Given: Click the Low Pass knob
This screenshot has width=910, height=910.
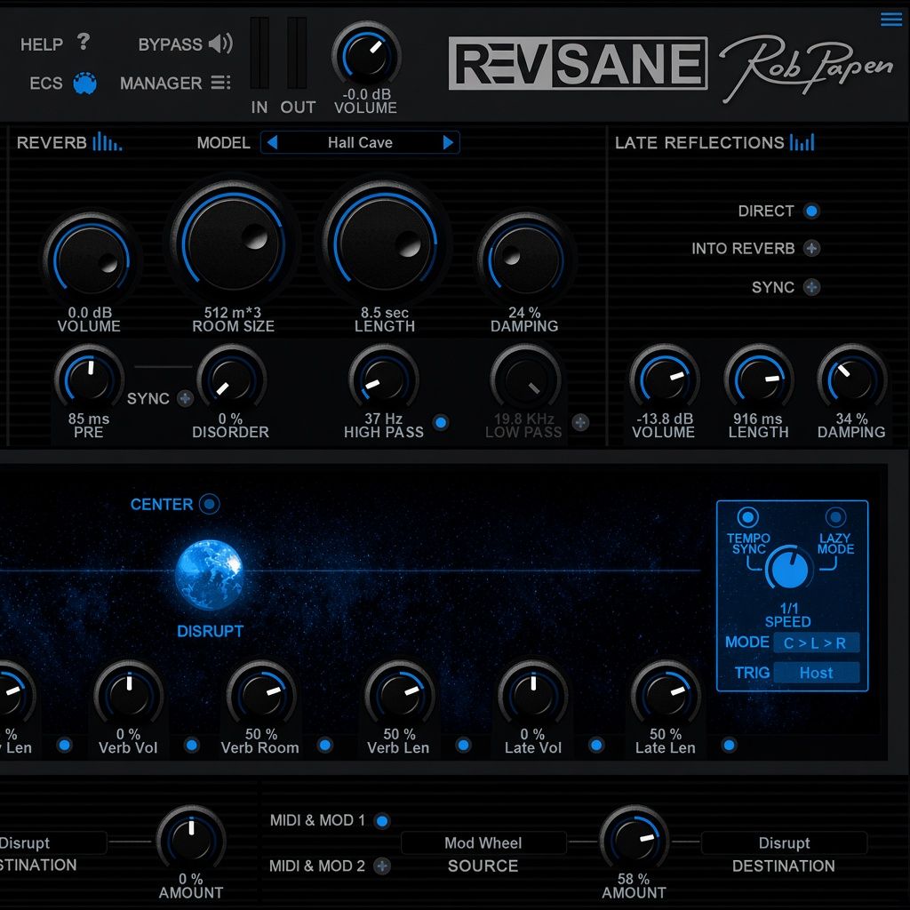Looking at the screenshot, I should click(x=525, y=379).
